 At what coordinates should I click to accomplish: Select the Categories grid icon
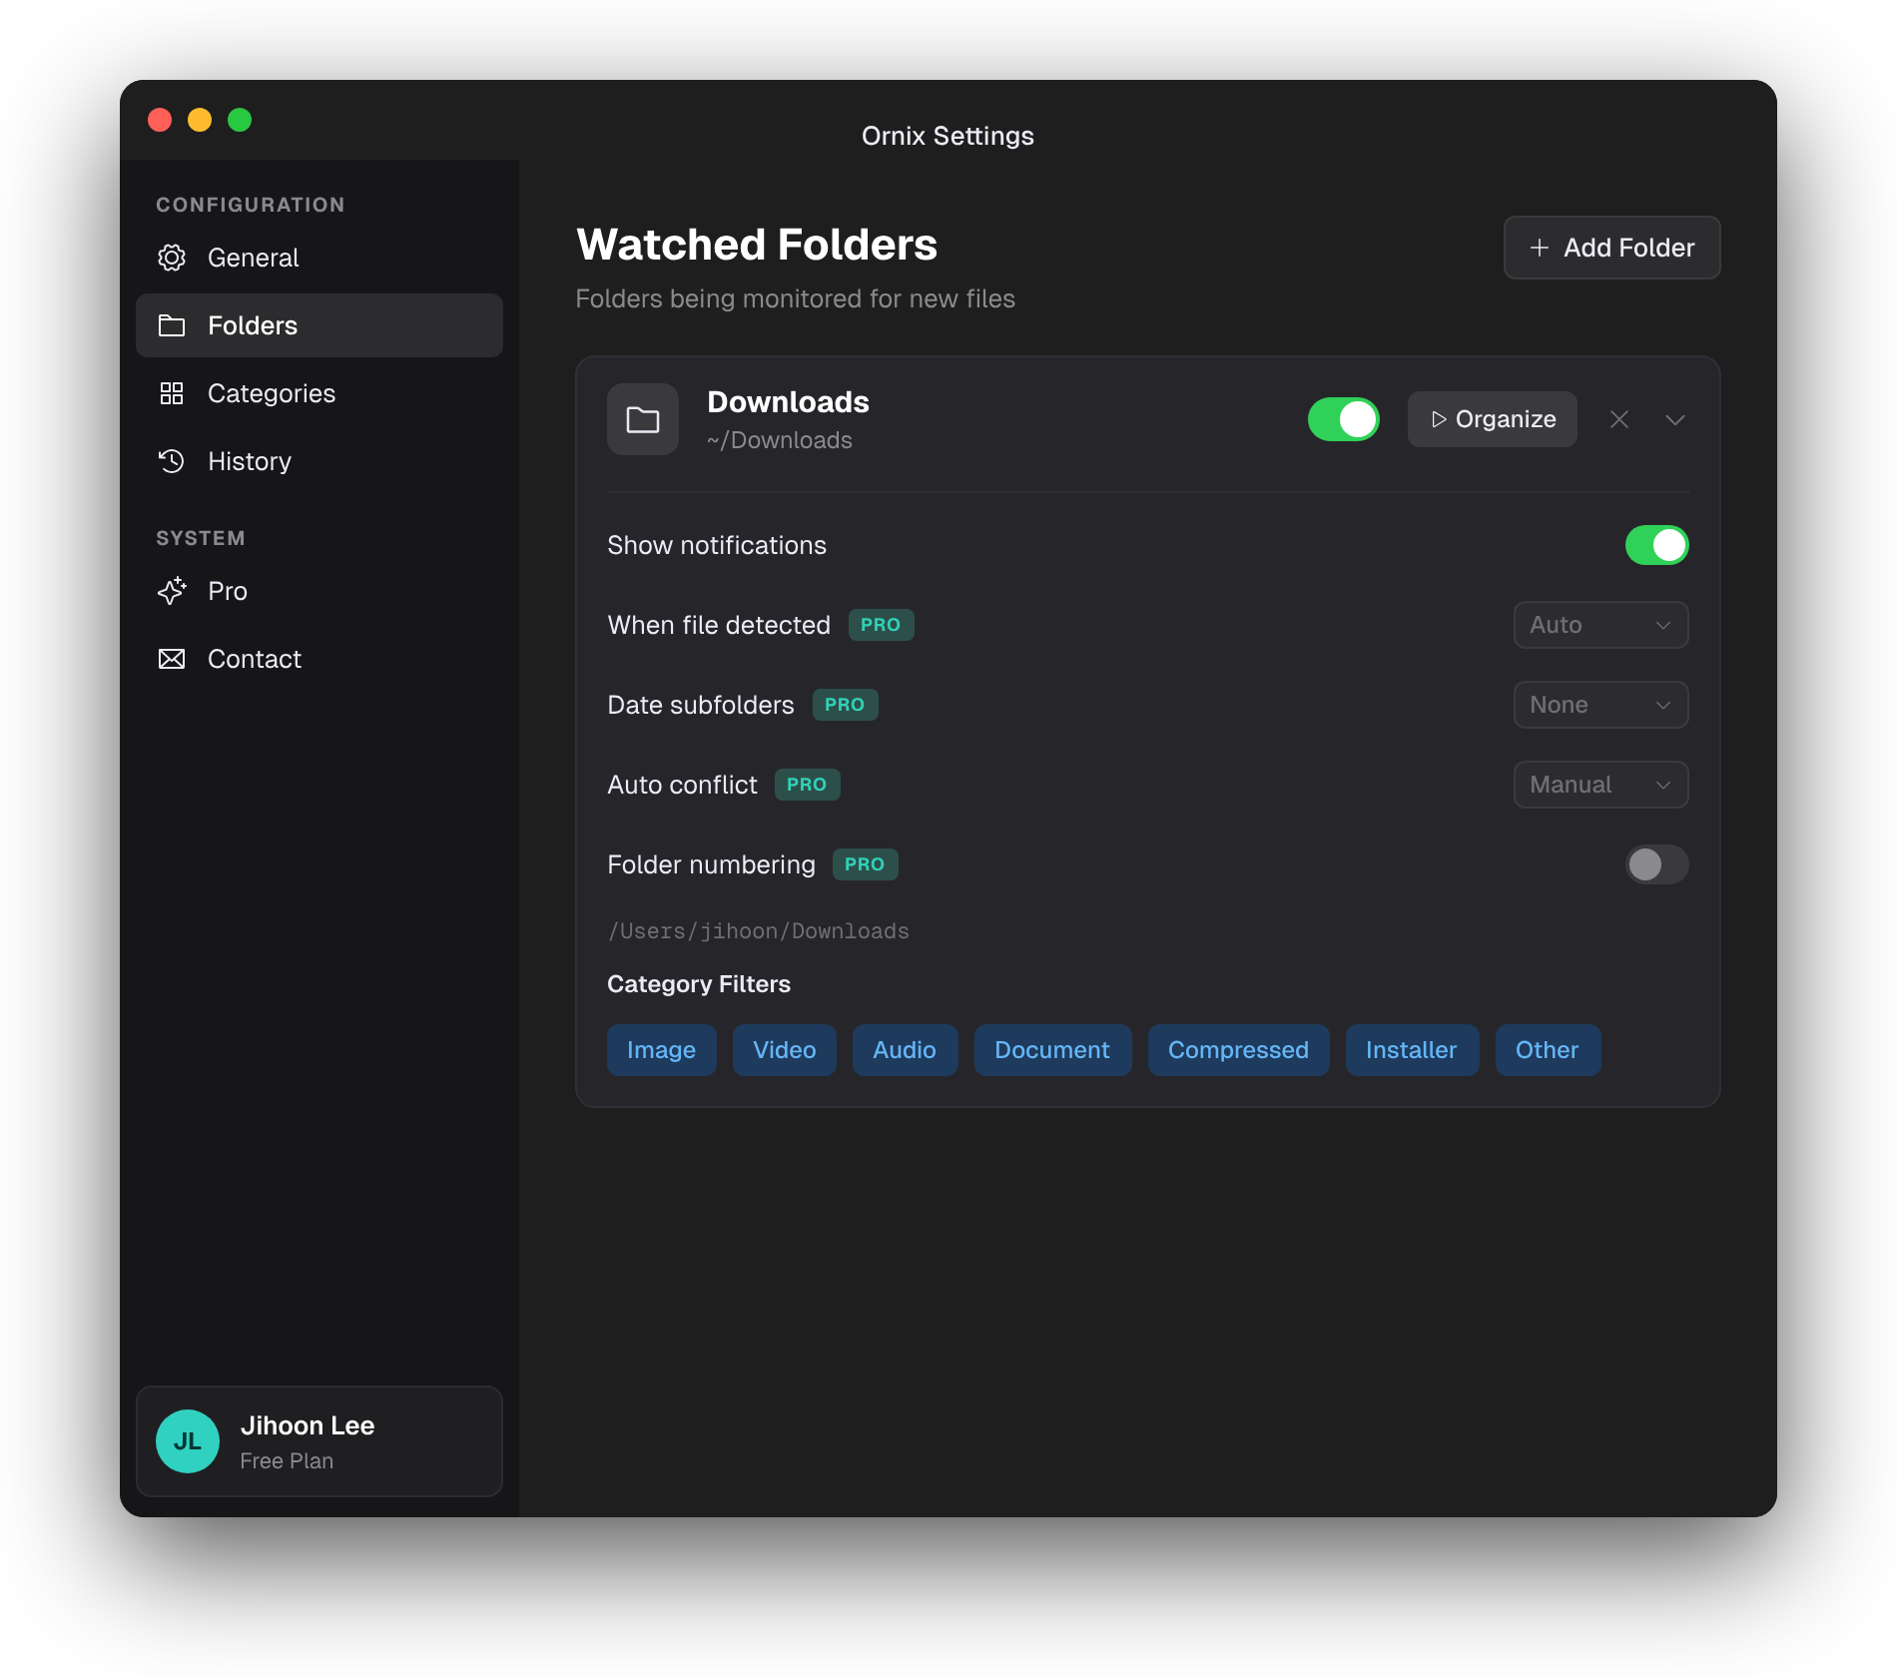coord(172,393)
